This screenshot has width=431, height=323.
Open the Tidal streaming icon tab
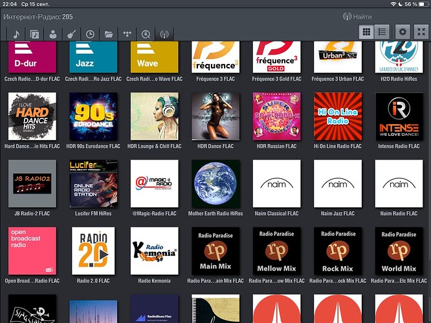(127, 34)
